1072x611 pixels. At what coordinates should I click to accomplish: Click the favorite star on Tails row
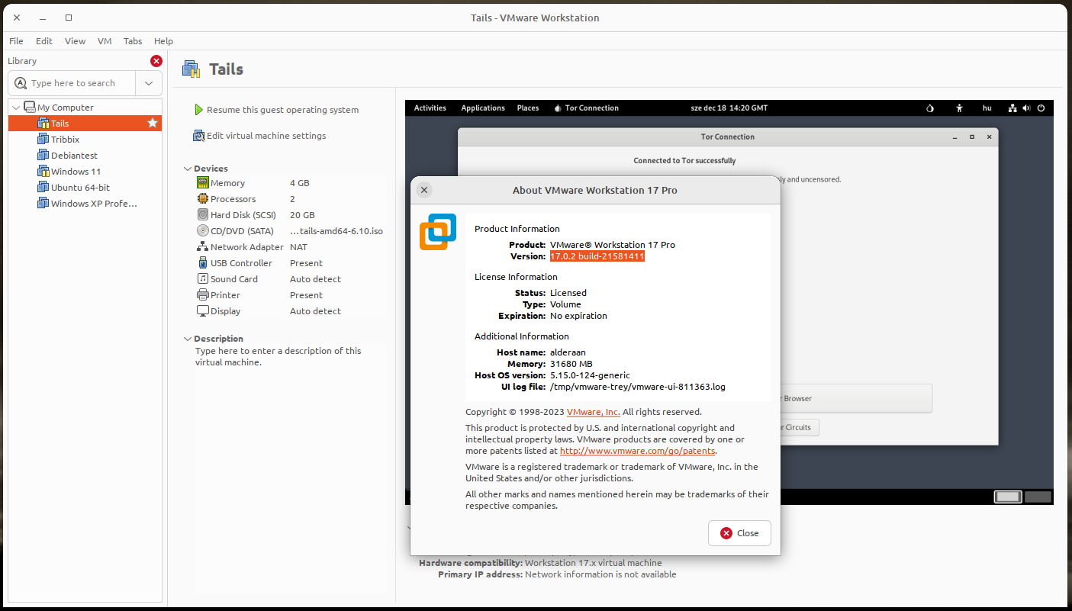click(153, 123)
